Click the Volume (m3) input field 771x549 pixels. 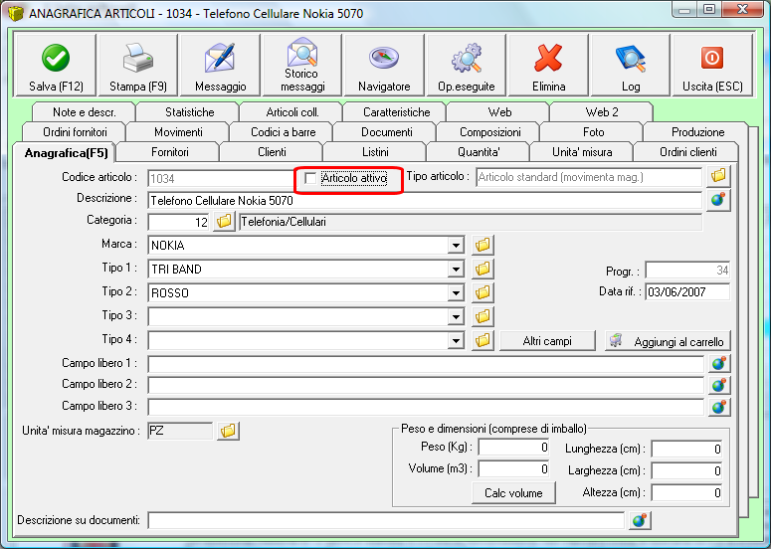click(x=514, y=468)
